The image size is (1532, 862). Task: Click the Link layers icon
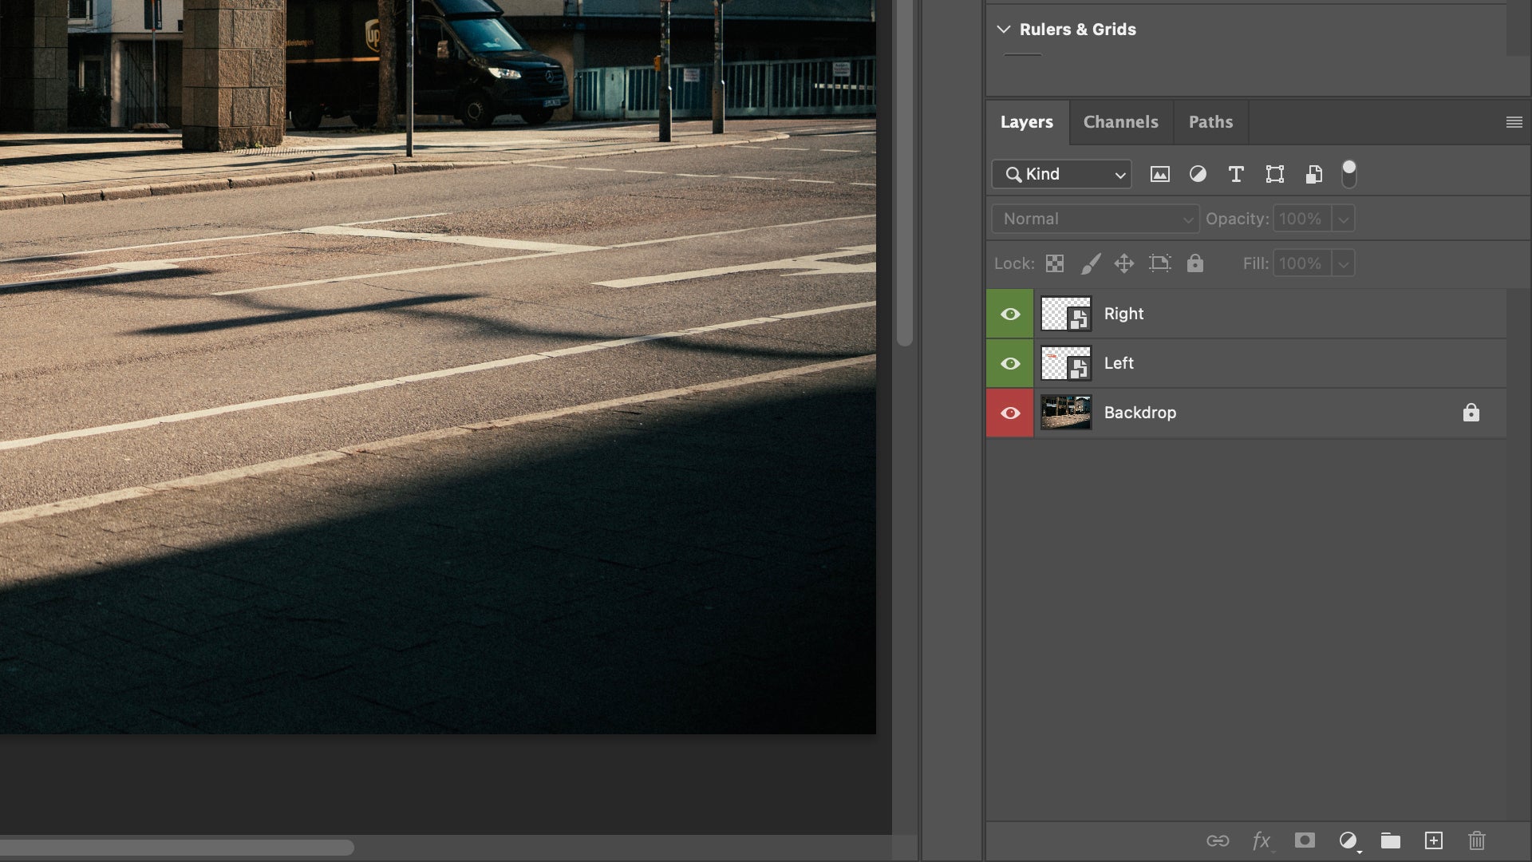click(x=1218, y=840)
